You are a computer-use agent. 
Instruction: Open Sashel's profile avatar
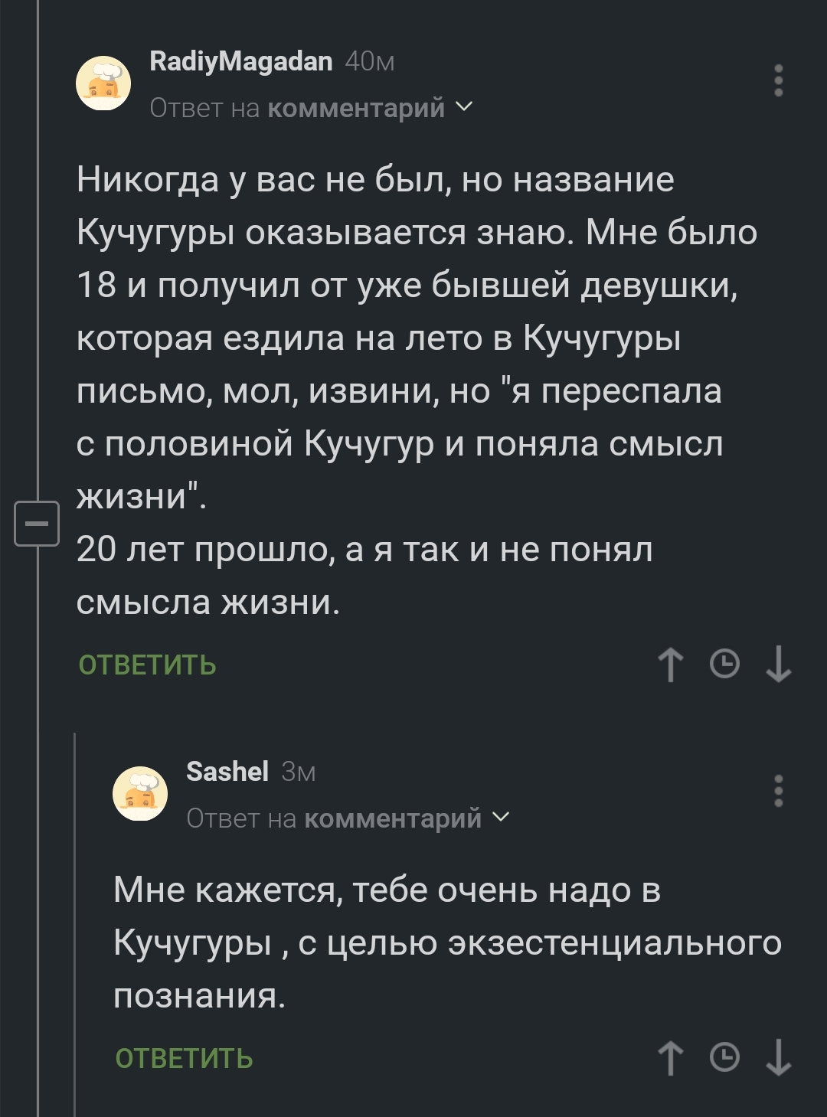coord(140,793)
